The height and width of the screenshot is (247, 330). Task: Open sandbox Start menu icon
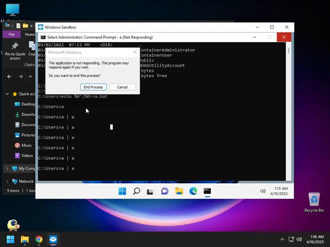(122, 191)
